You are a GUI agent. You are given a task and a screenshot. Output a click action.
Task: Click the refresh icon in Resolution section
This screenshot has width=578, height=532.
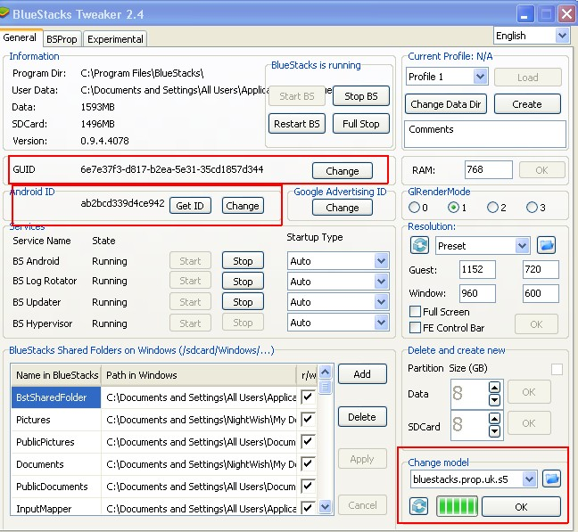419,245
